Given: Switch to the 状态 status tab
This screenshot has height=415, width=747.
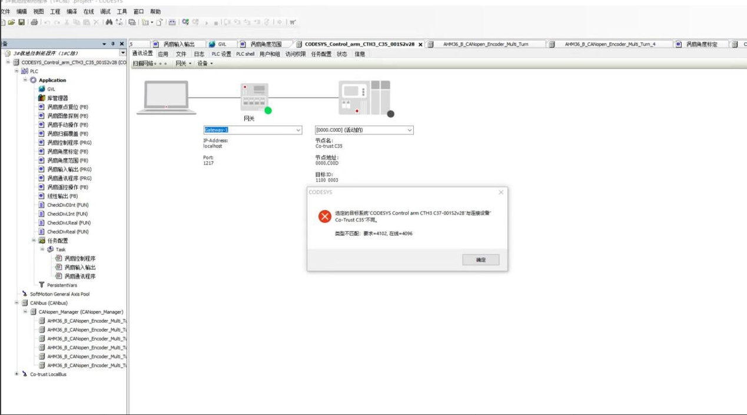Looking at the screenshot, I should [x=342, y=54].
